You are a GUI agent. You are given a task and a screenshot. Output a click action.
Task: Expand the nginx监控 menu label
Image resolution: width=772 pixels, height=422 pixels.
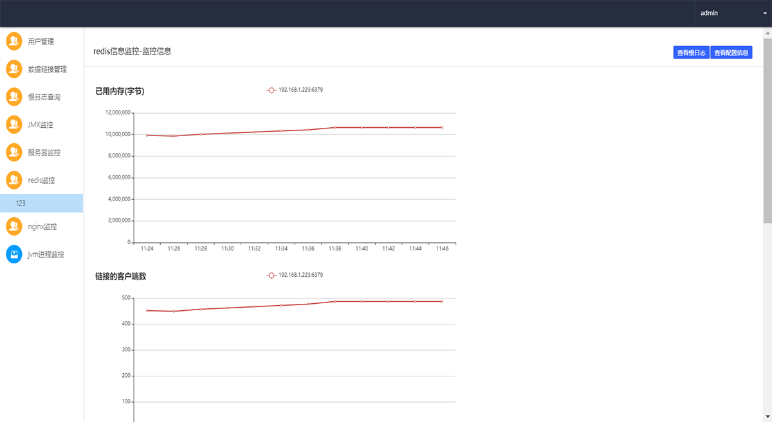coord(42,227)
